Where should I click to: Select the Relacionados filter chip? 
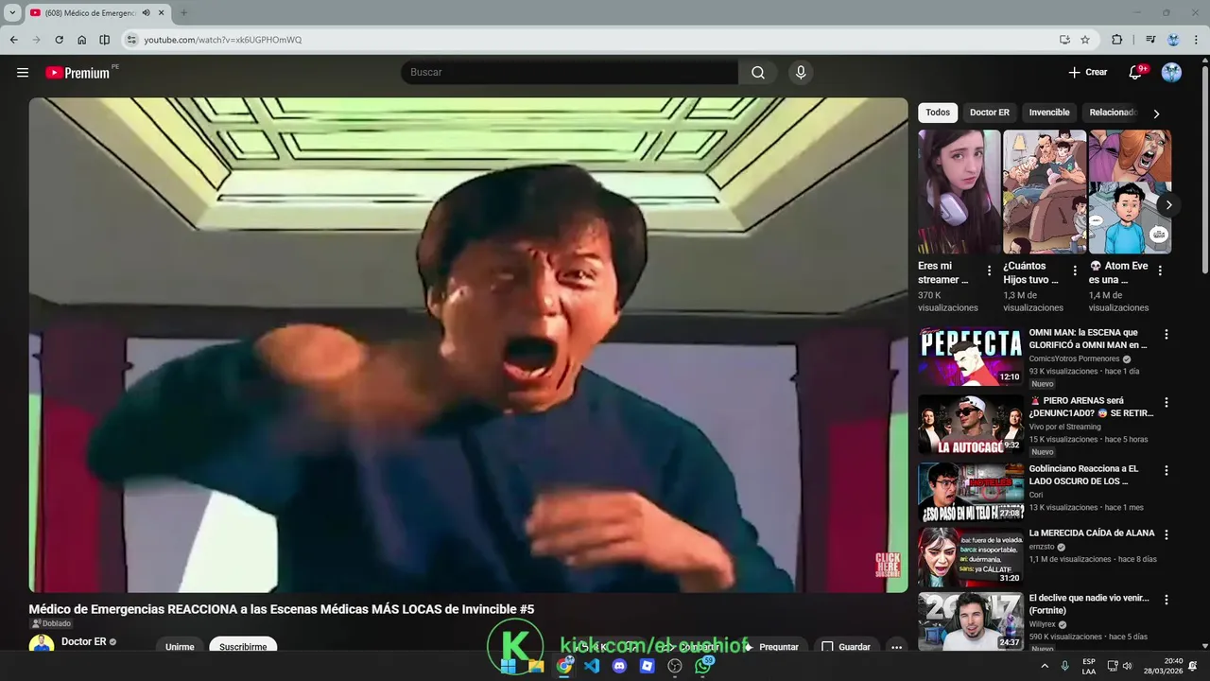coord(1112,113)
